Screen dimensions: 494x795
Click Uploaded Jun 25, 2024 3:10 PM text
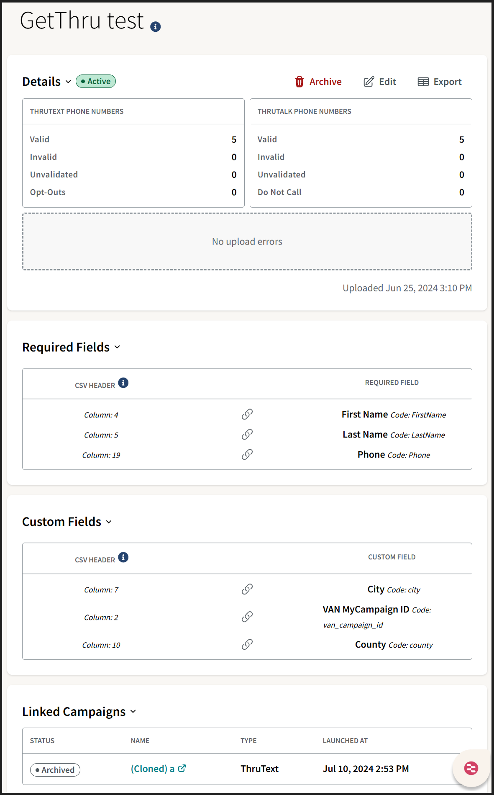pyautogui.click(x=407, y=288)
